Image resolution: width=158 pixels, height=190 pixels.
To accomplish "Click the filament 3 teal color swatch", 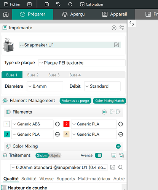I will point(7,134).
